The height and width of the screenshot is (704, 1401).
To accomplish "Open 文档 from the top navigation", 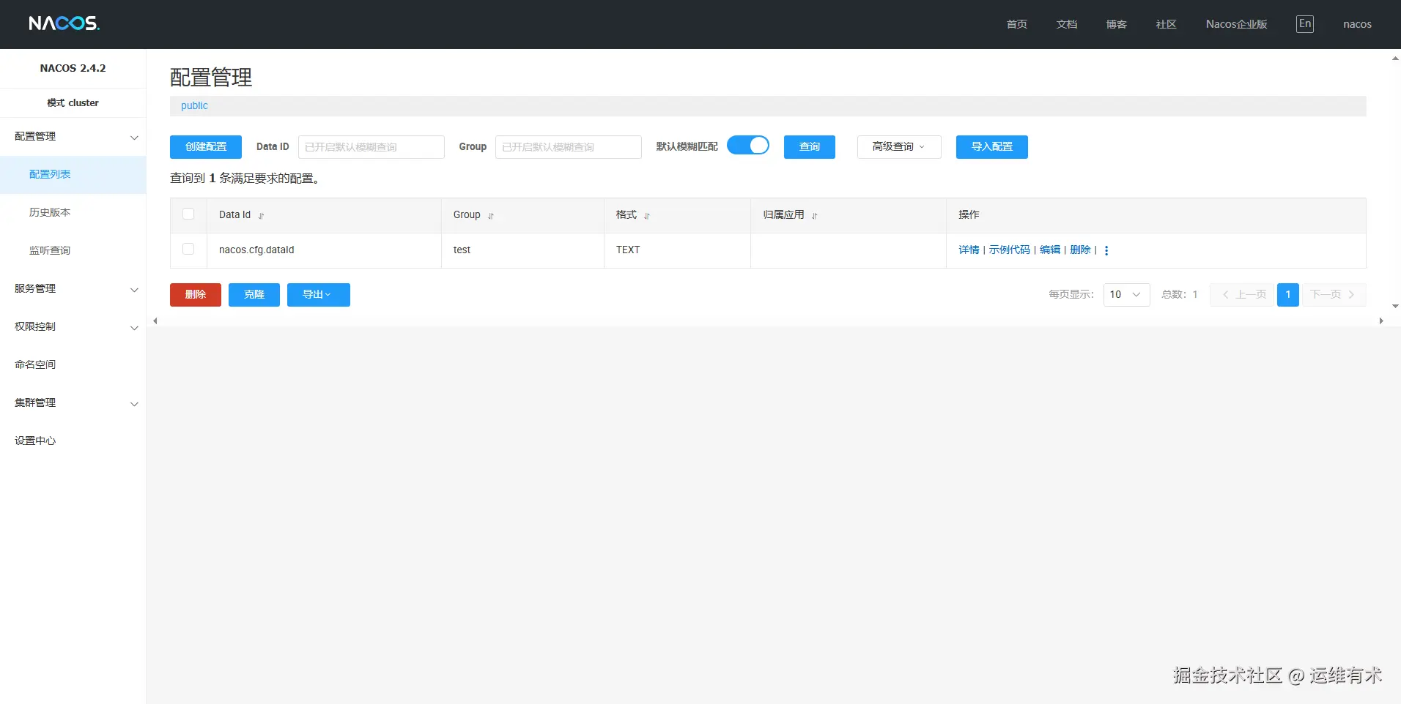I will pos(1066,23).
